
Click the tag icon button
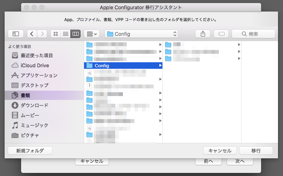[221, 34]
